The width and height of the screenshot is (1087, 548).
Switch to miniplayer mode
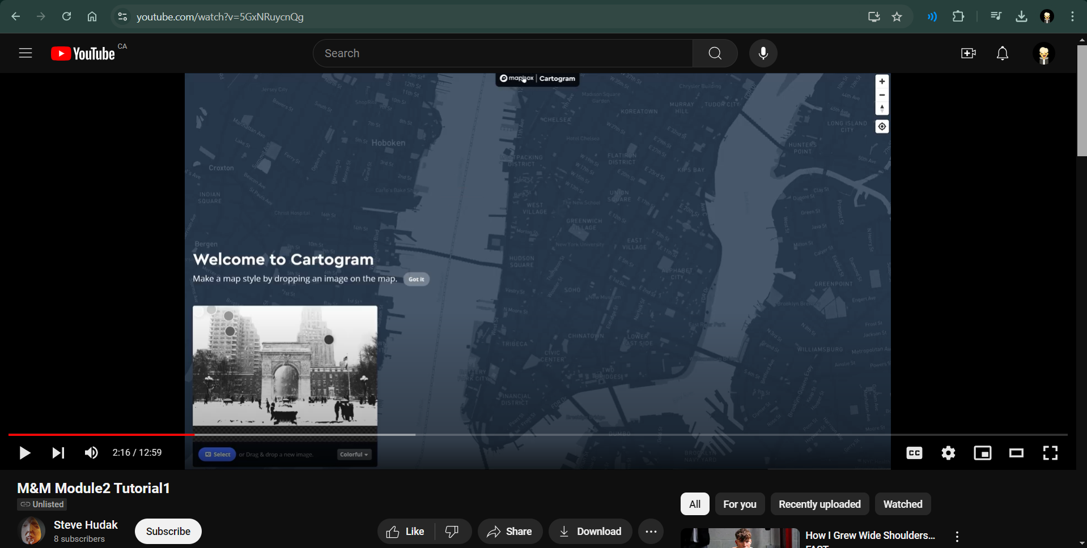tap(982, 453)
